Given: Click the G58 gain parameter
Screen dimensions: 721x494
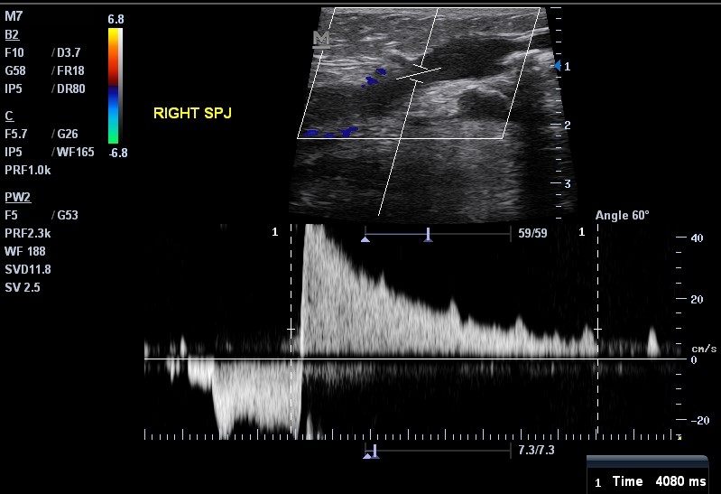Looking at the screenshot, I should 15,71.
